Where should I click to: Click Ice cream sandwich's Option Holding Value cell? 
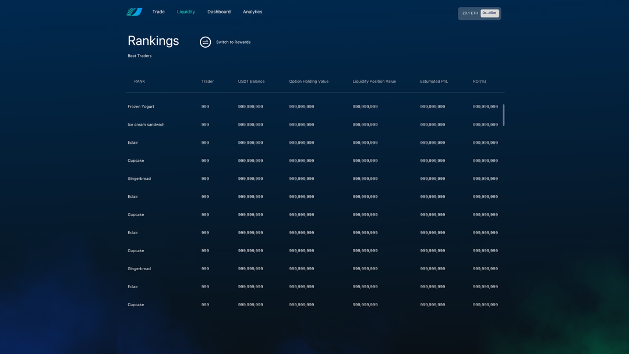coord(302,125)
